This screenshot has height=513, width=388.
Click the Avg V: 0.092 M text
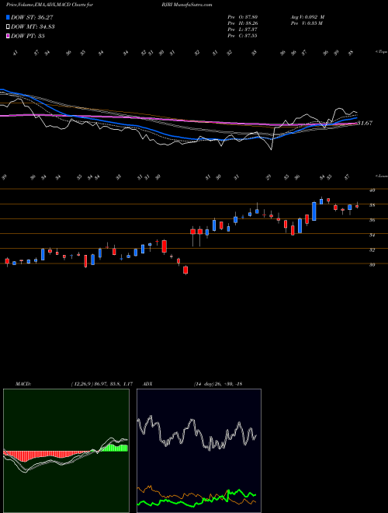pos(307,17)
